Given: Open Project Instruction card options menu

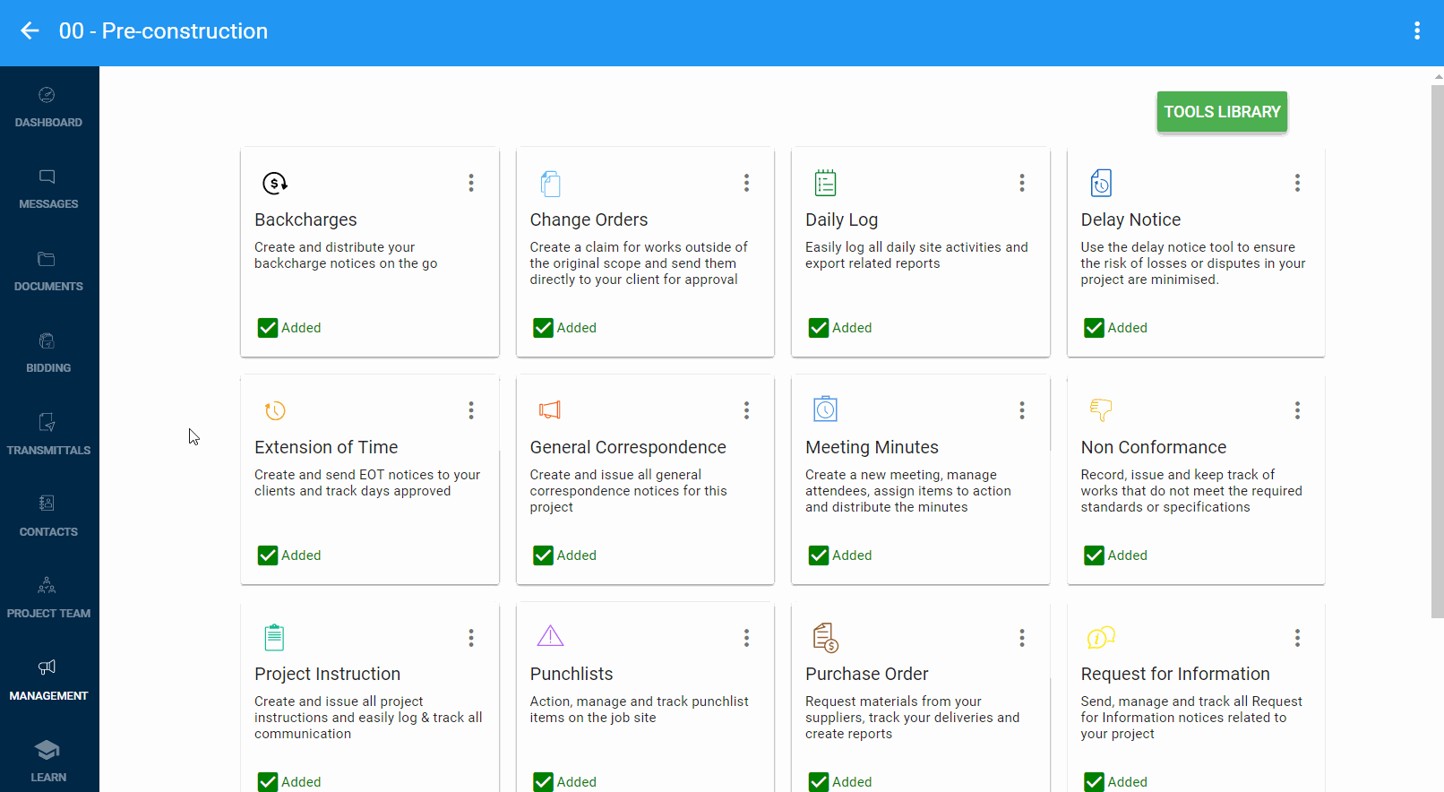Looking at the screenshot, I should coord(471,638).
